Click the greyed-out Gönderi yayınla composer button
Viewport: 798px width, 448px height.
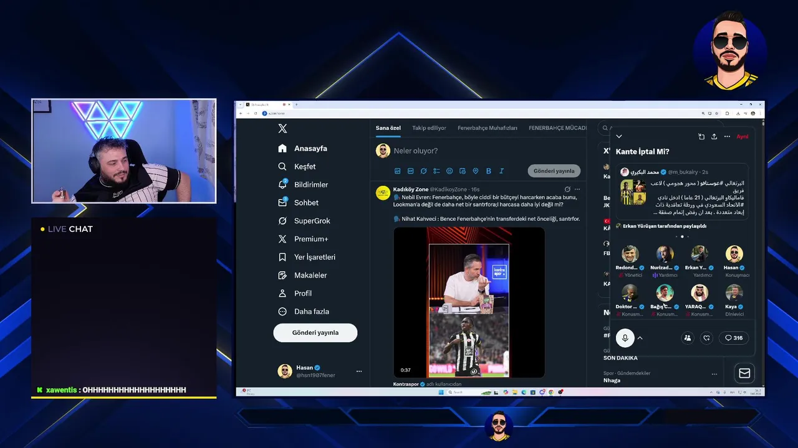[x=554, y=170]
